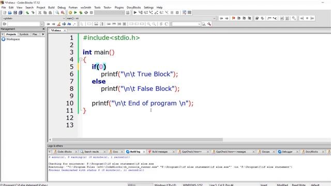Open Find with the magnifier icon

pyautogui.click(x=57, y=12)
